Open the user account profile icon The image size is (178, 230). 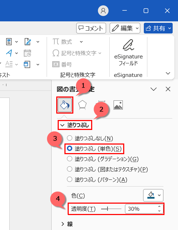103,11
